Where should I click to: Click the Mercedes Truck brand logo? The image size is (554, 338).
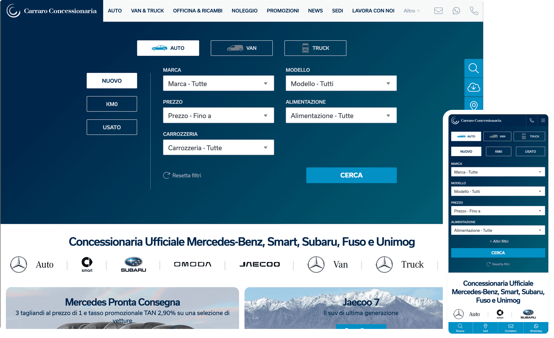pos(400,264)
